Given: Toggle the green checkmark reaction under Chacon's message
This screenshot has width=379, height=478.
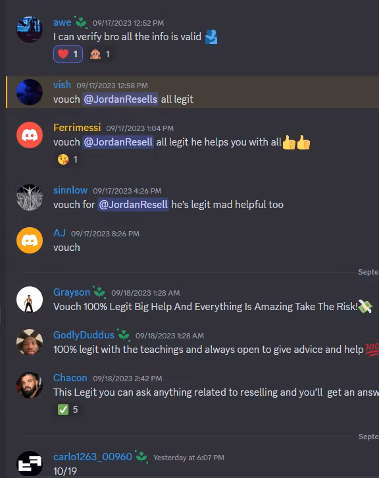Looking at the screenshot, I should pos(68,410).
